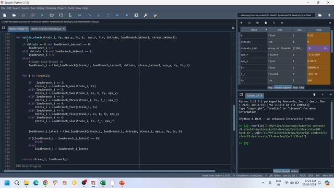334x188 pixels.
Task: Browse the console tabs
Action: pyautogui.click(x=241, y=95)
